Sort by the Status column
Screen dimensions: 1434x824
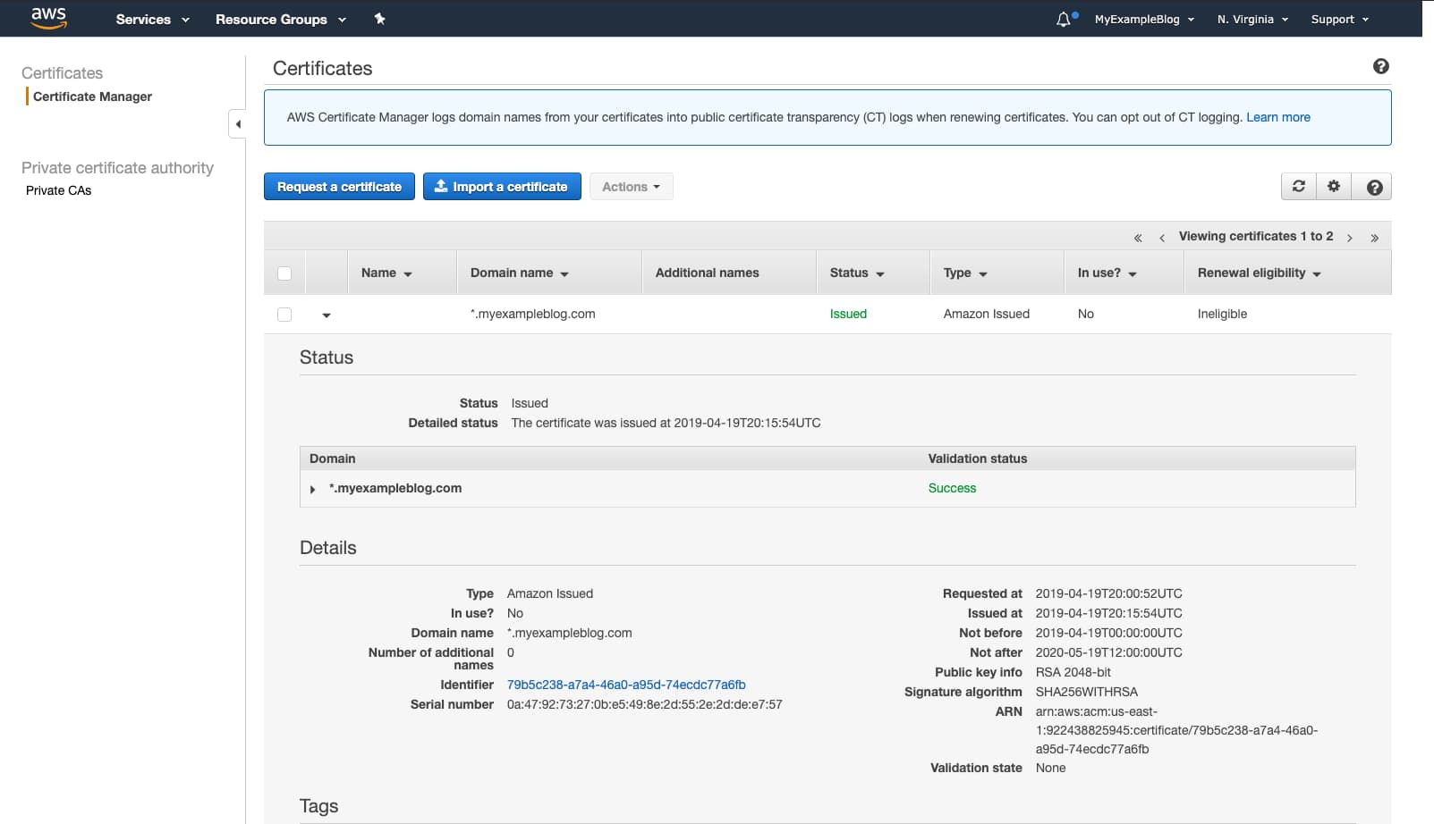click(x=857, y=273)
